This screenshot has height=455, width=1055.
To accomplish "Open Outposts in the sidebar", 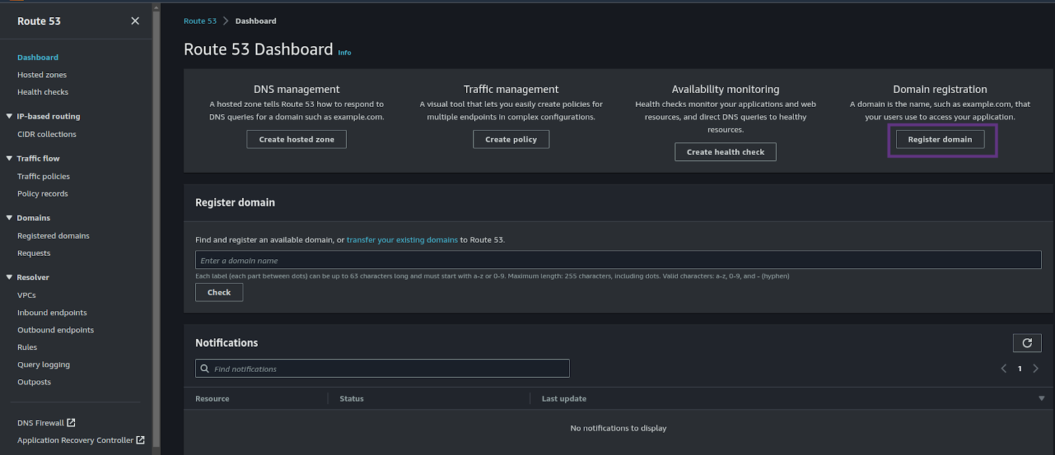I will [34, 382].
